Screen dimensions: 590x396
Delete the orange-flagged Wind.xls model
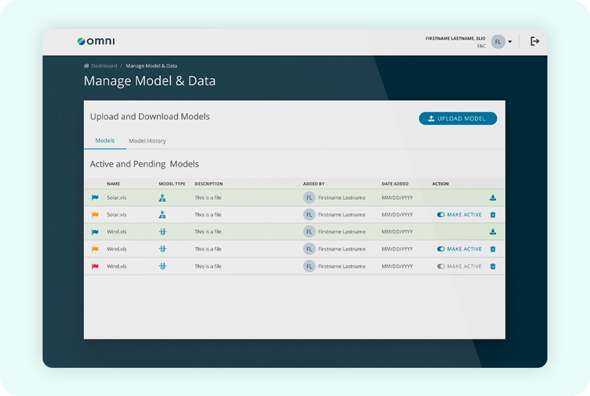coord(493,249)
